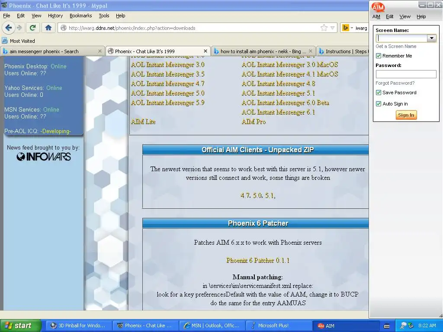The width and height of the screenshot is (443, 332).
Task: Download AOL Instant Messenger 4.1 MacOS
Action: (x=289, y=74)
